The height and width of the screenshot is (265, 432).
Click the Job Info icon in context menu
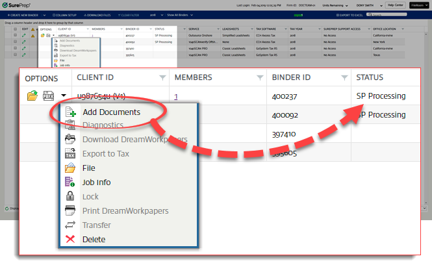click(x=70, y=183)
